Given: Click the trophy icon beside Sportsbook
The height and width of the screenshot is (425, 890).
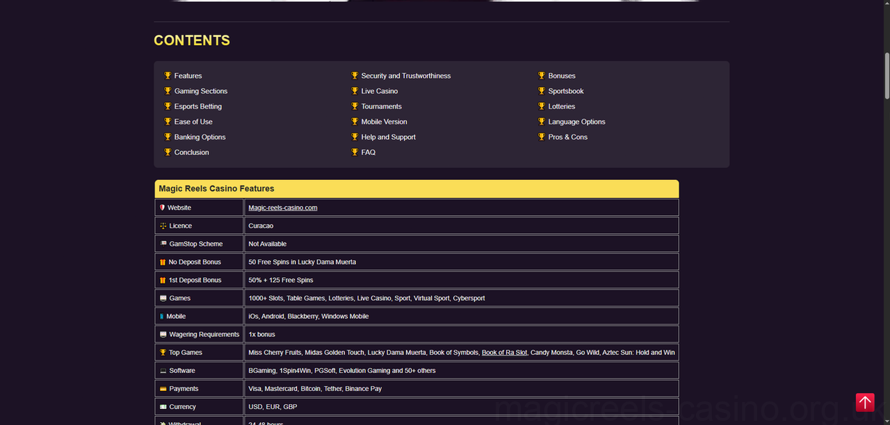Looking at the screenshot, I should coord(542,91).
